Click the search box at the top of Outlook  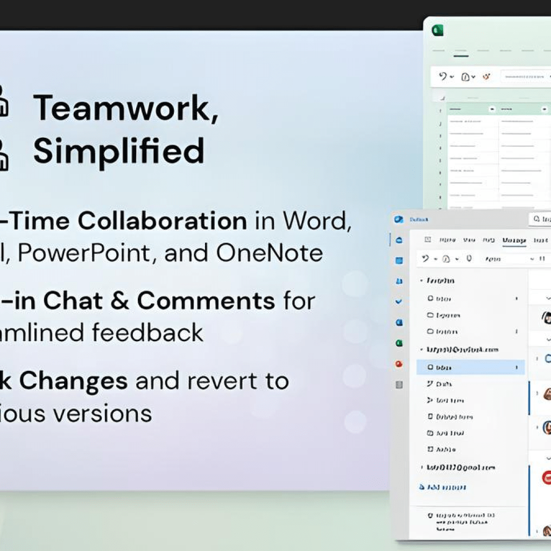[x=541, y=220]
